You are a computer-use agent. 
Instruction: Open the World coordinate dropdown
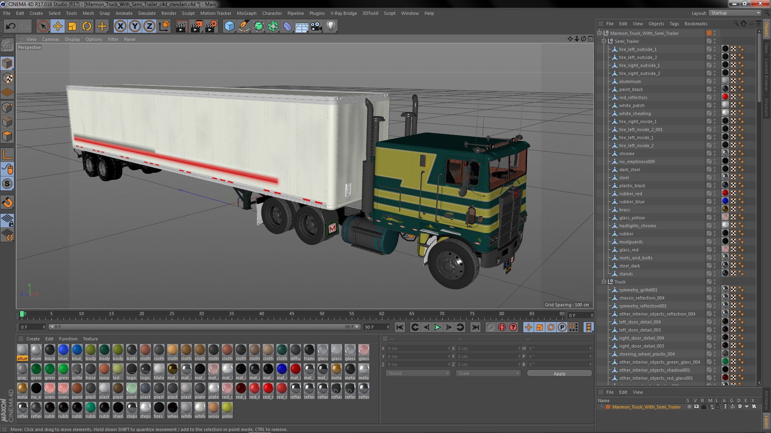coord(418,373)
